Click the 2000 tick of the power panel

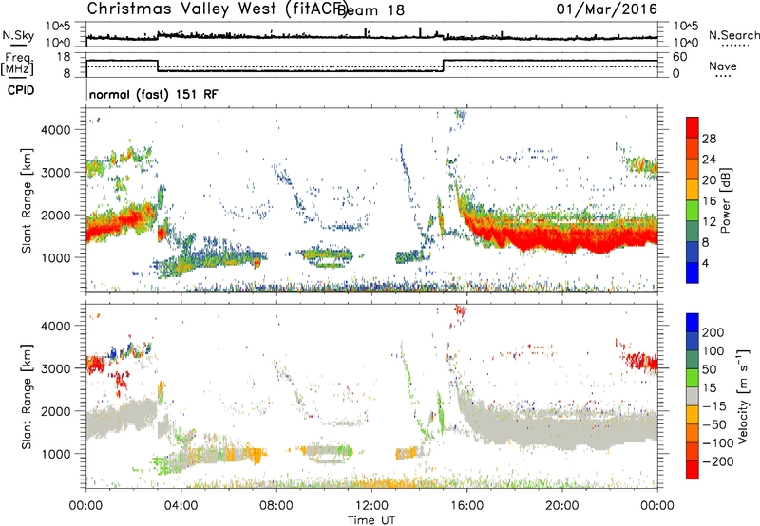[x=55, y=215]
